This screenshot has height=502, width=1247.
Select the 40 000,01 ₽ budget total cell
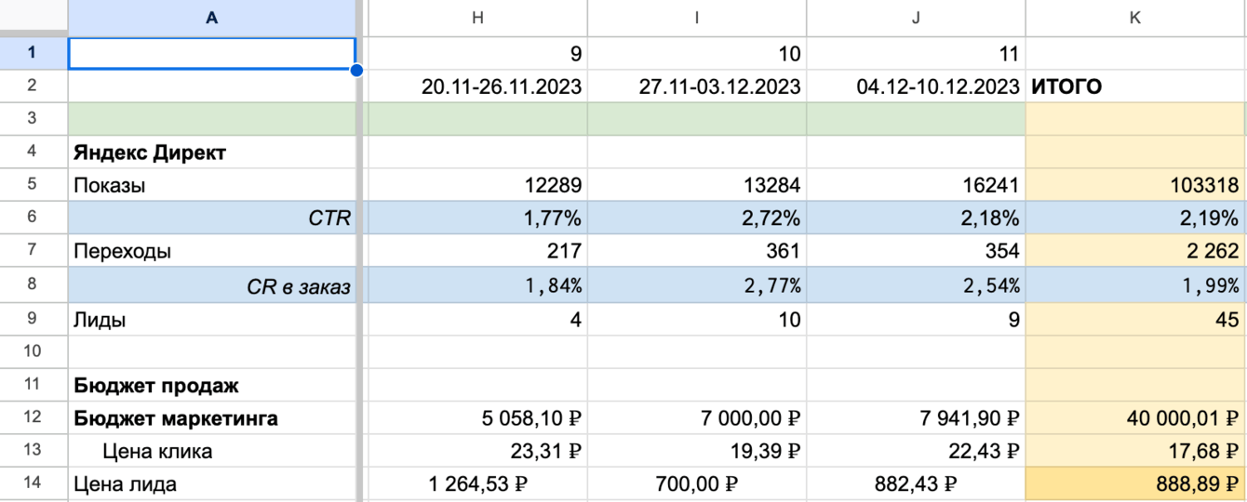[x=1135, y=418]
